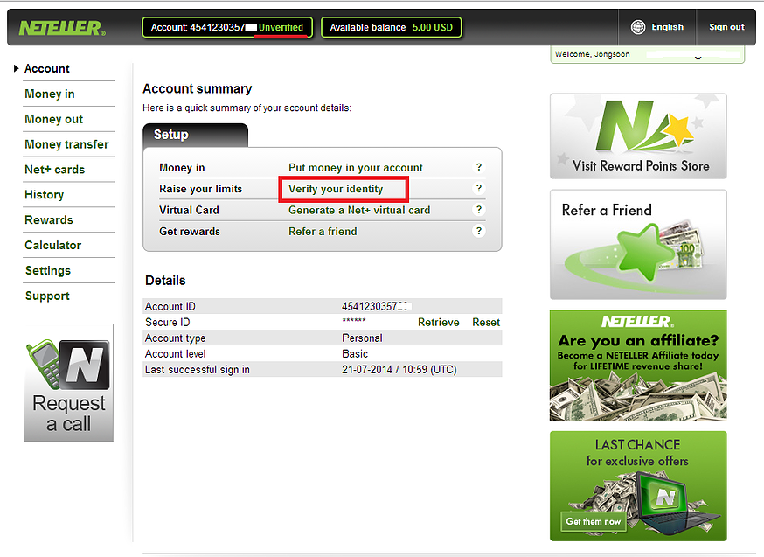The image size is (764, 557).
Task: Open help icon for Get rewards row
Action: 479,231
